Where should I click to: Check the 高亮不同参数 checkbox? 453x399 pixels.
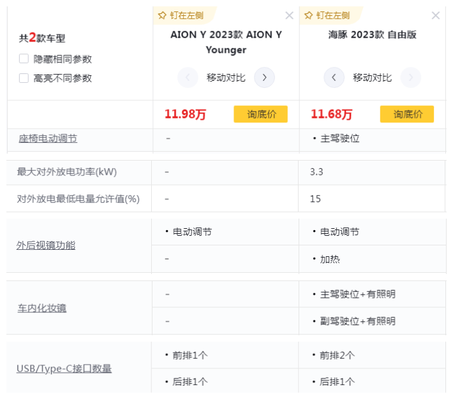[24, 78]
